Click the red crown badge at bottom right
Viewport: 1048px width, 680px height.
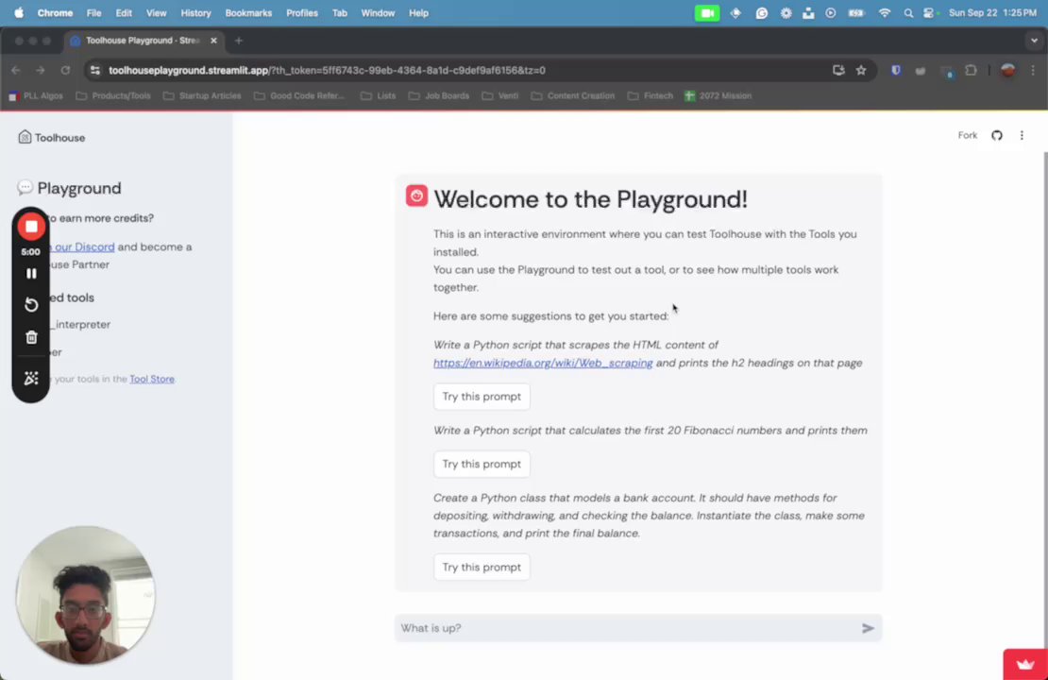point(1025,664)
